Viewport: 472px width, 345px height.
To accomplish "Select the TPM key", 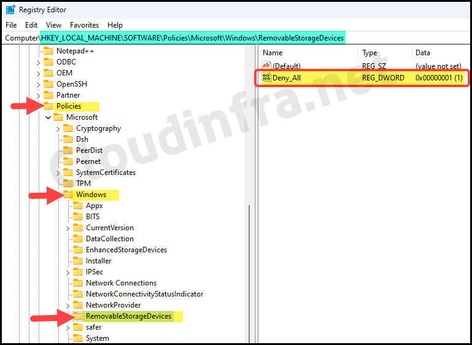I will click(83, 184).
